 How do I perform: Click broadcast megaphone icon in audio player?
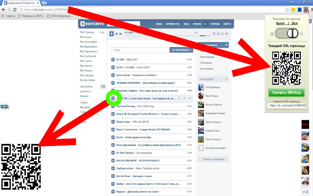[x=226, y=34]
